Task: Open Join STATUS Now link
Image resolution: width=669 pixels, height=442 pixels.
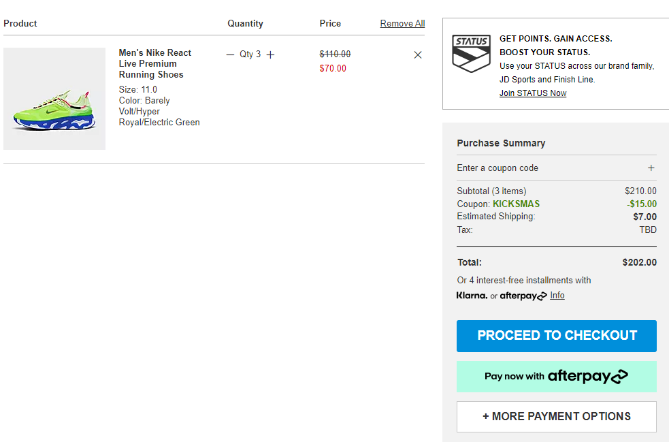Action: coord(532,93)
